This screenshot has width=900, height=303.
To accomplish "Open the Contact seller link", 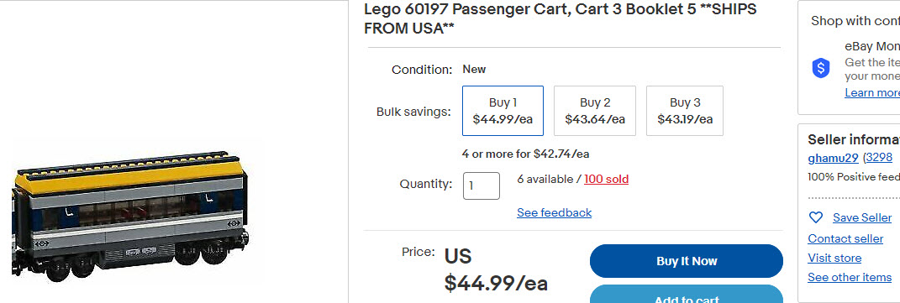I will tap(845, 238).
